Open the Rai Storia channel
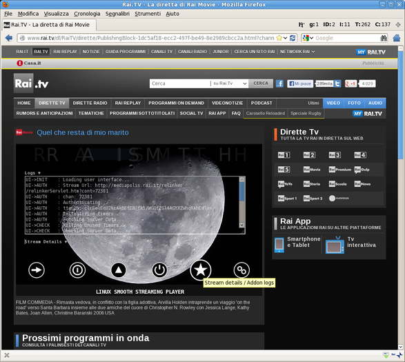 click(x=312, y=184)
